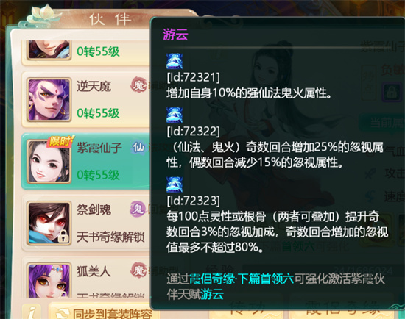
Task: Click the 霞侣奇缘·下篇首领六 cyan link
Action: [242, 279]
